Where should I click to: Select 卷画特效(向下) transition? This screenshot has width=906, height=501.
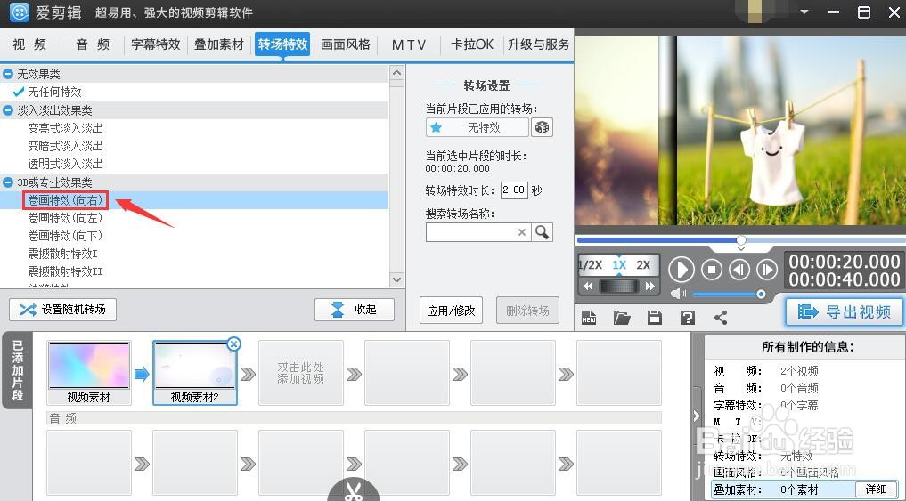(x=65, y=236)
